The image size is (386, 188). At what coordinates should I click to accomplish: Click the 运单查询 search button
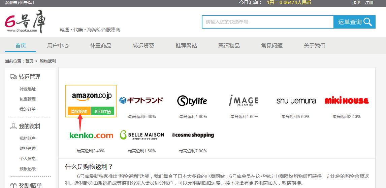pos(354,22)
